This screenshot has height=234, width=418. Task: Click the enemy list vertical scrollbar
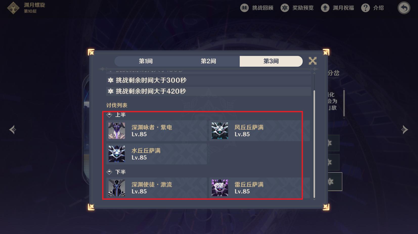[x=314, y=144]
